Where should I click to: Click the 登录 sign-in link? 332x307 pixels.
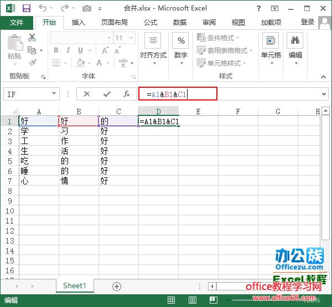point(308,22)
